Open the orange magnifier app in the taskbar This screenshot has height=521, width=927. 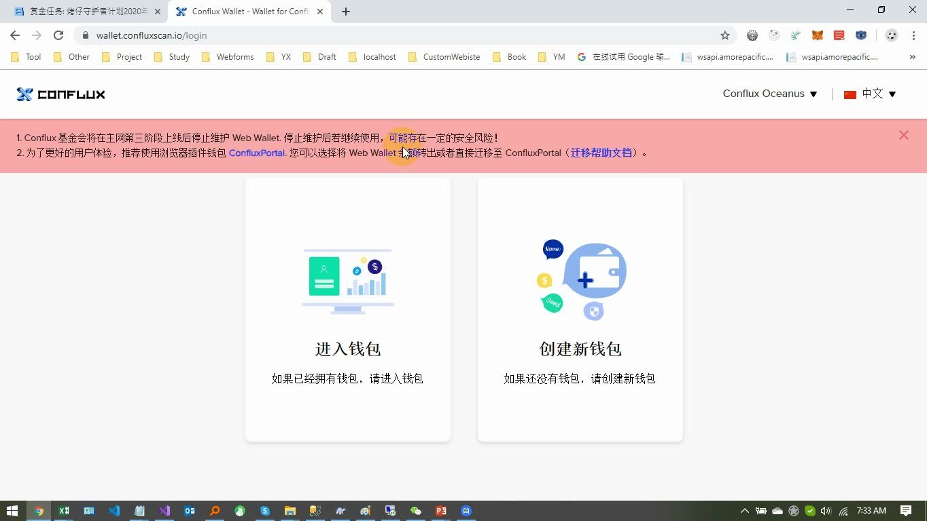click(x=215, y=511)
